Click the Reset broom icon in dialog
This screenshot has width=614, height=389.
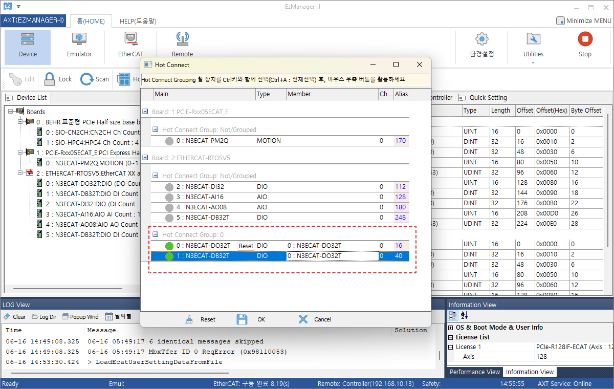(190, 319)
